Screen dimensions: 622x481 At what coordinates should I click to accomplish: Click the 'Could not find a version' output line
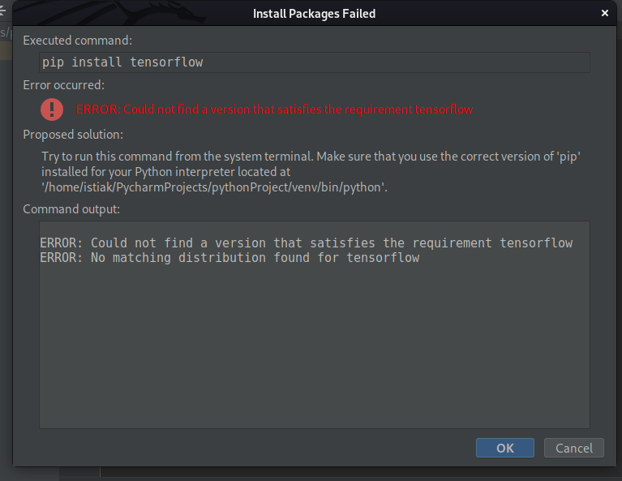coord(307,243)
